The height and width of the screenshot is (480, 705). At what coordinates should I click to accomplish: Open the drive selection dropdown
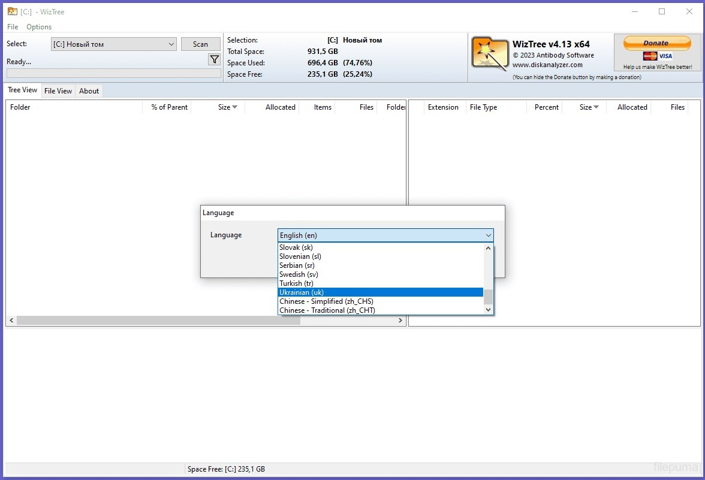tap(172, 44)
